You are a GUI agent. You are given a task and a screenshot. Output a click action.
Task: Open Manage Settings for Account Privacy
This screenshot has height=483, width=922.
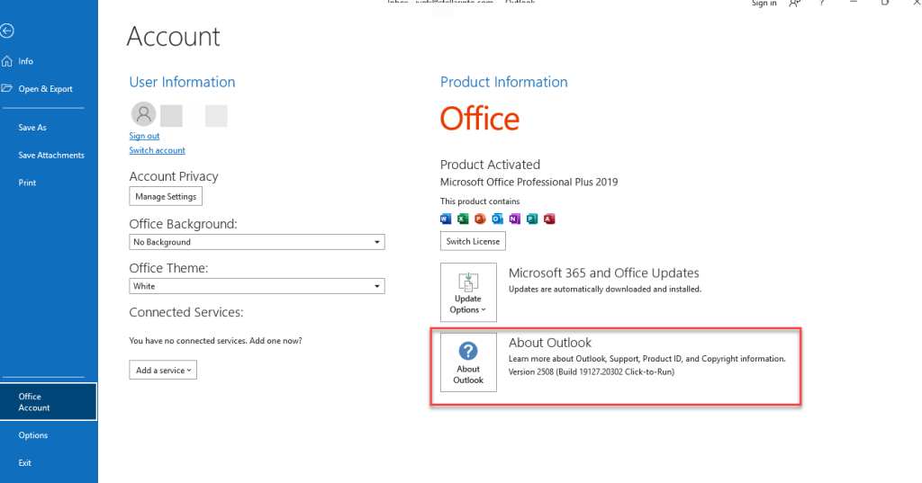pos(166,196)
